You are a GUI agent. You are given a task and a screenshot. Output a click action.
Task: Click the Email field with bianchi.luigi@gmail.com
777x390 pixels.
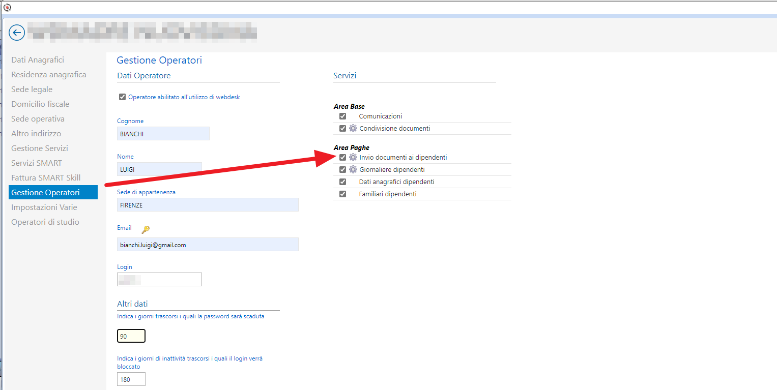pos(208,245)
